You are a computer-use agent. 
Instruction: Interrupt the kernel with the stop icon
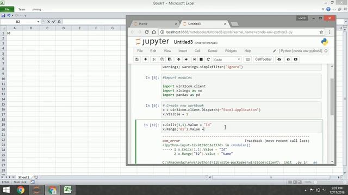(x=201, y=60)
